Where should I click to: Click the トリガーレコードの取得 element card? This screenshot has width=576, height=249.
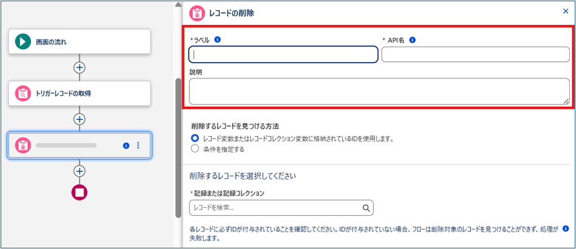coord(80,93)
